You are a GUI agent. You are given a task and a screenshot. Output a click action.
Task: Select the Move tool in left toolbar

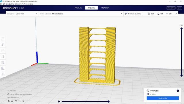coord(3,39)
